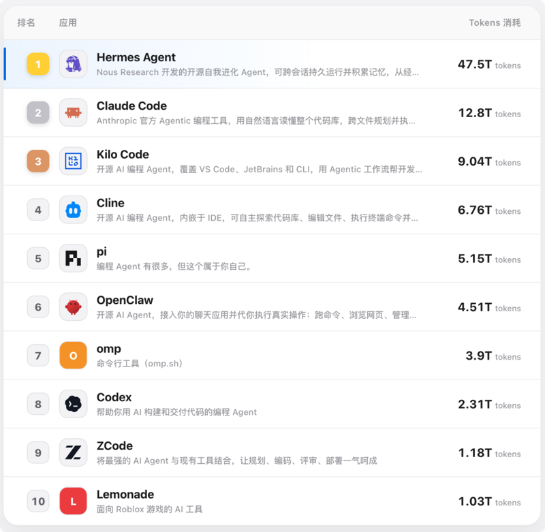545x532 pixels.
Task: Click the Claude Code app icon
Action: click(x=73, y=112)
